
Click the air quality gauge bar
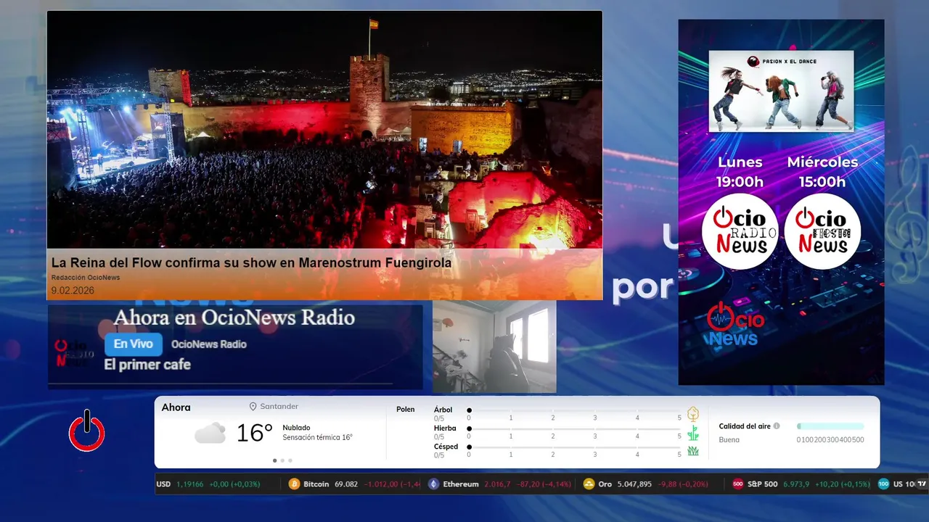click(x=830, y=426)
